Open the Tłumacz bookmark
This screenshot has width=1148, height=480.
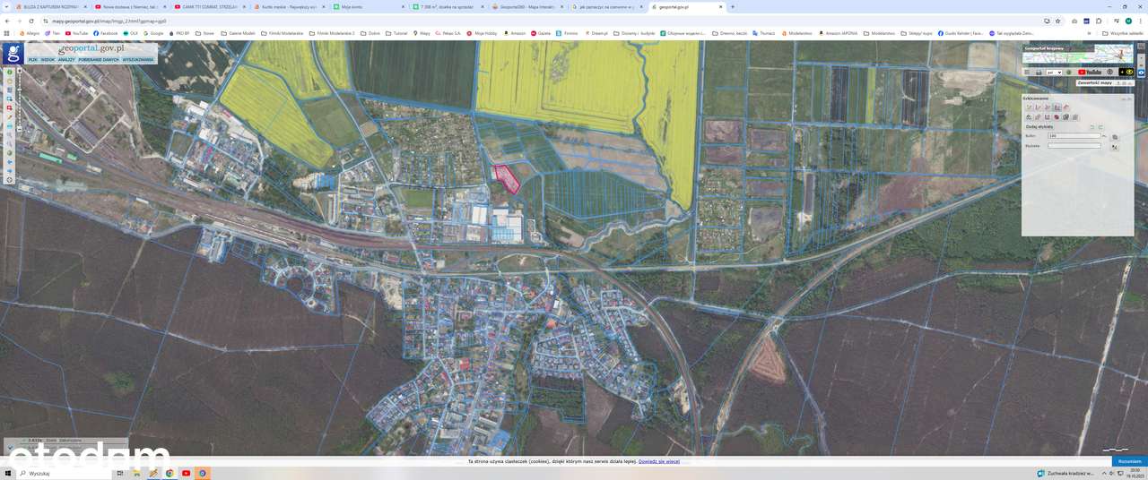[x=763, y=33]
